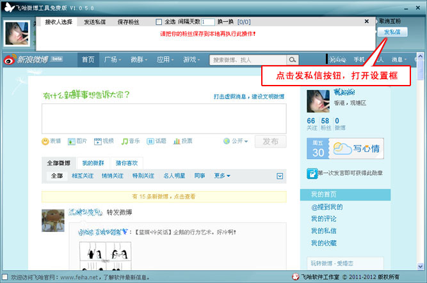Toggle the 全选 checkbox
Viewport: 427px width, 283px height.
pos(159,22)
